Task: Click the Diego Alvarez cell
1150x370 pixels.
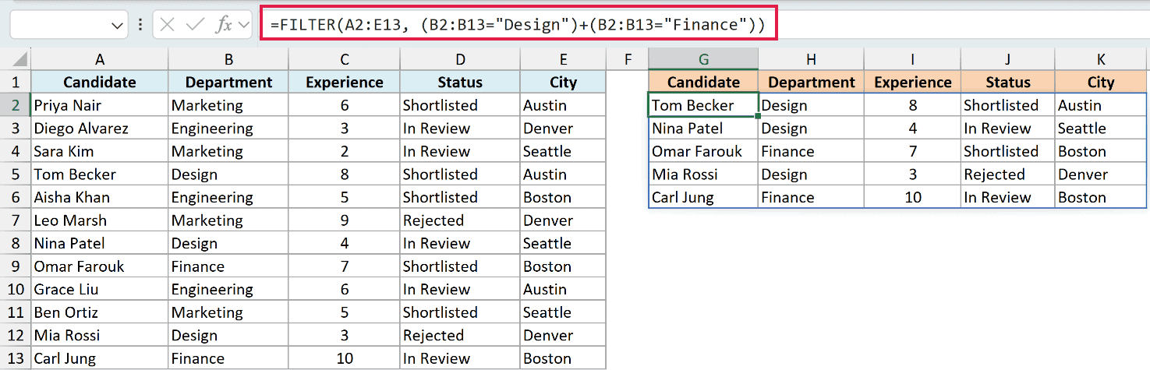Action: coord(99,129)
